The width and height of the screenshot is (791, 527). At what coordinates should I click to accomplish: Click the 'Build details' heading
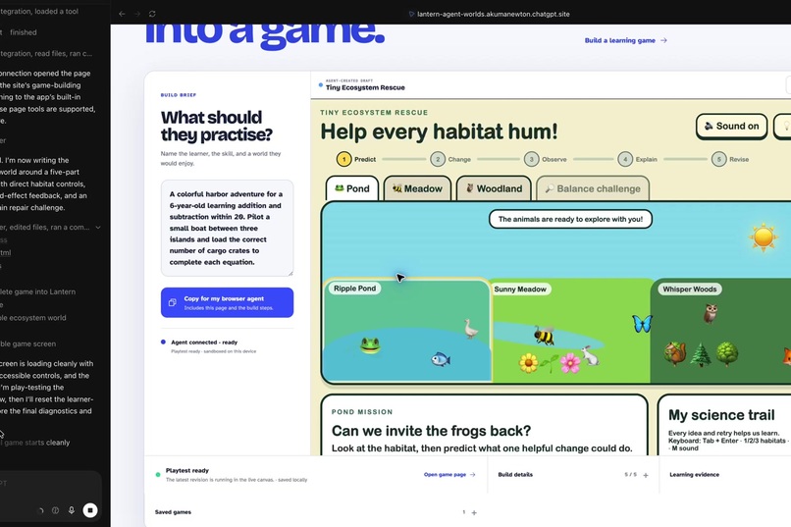(515, 475)
